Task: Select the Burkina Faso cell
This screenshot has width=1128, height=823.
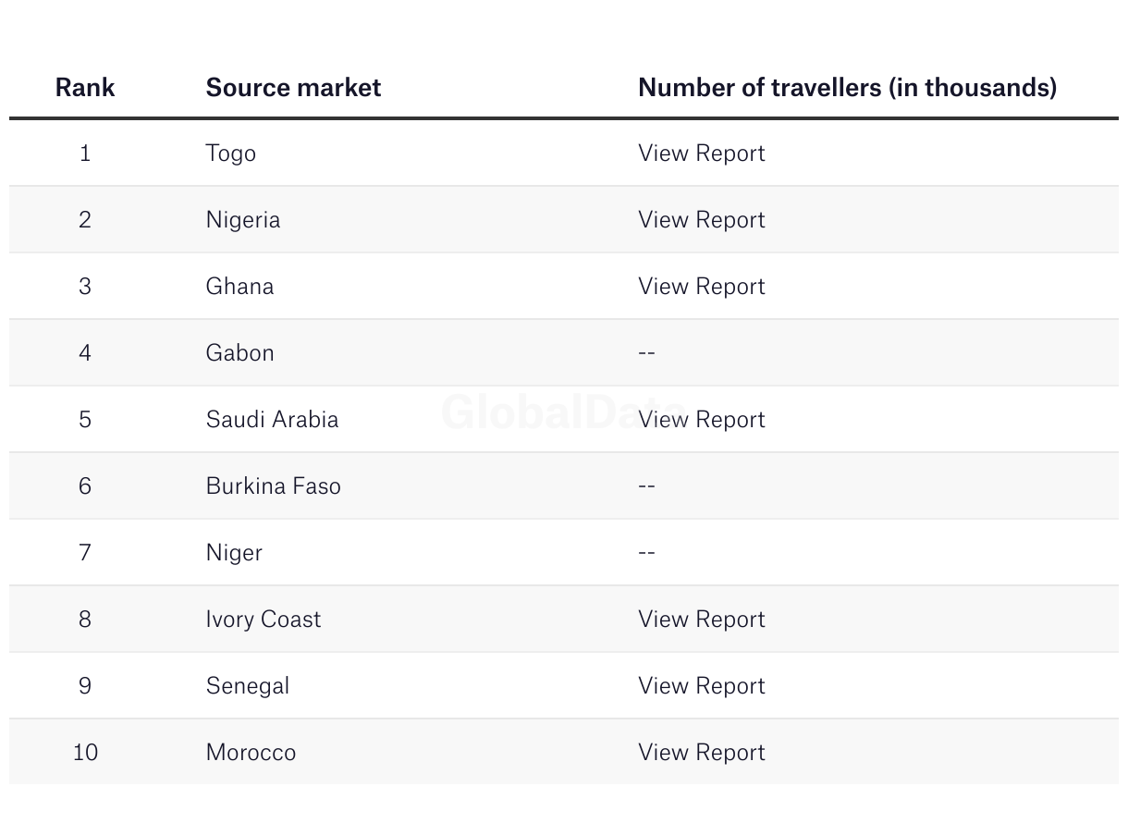Action: click(273, 486)
